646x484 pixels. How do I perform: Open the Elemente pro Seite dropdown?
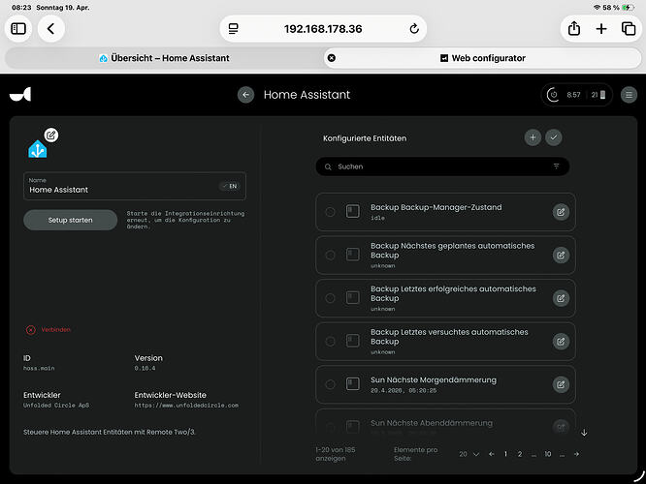(x=468, y=453)
